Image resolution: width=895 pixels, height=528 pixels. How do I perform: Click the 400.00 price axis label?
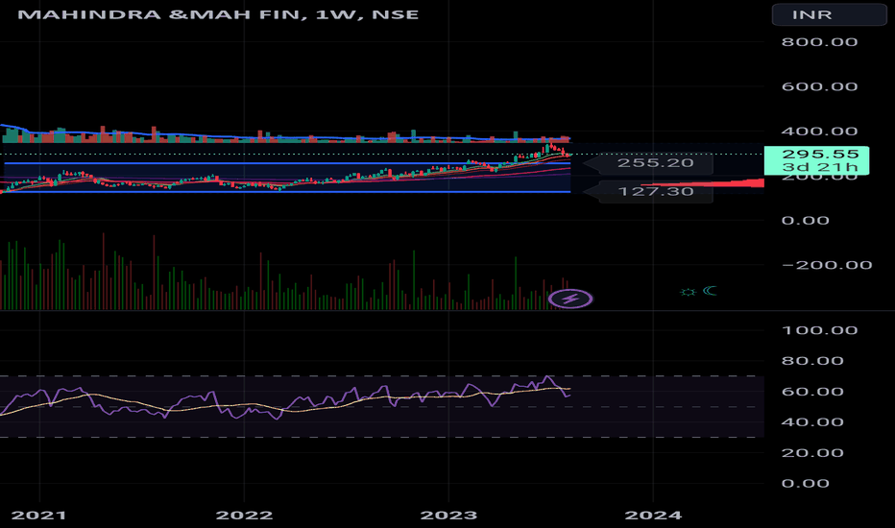tap(820, 132)
